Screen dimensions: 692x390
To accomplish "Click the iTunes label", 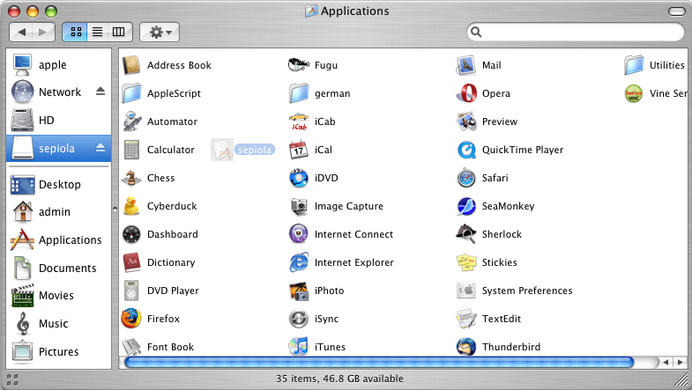I will point(330,347).
